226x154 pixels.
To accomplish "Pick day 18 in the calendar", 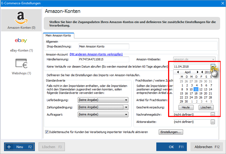I will pyautogui.click(x=196, y=93).
